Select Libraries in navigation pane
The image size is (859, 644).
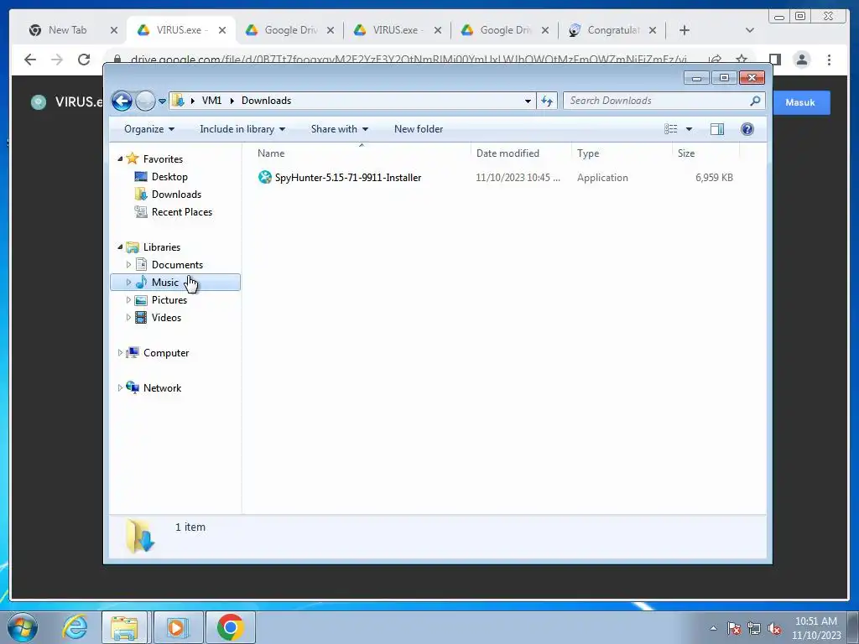[162, 247]
